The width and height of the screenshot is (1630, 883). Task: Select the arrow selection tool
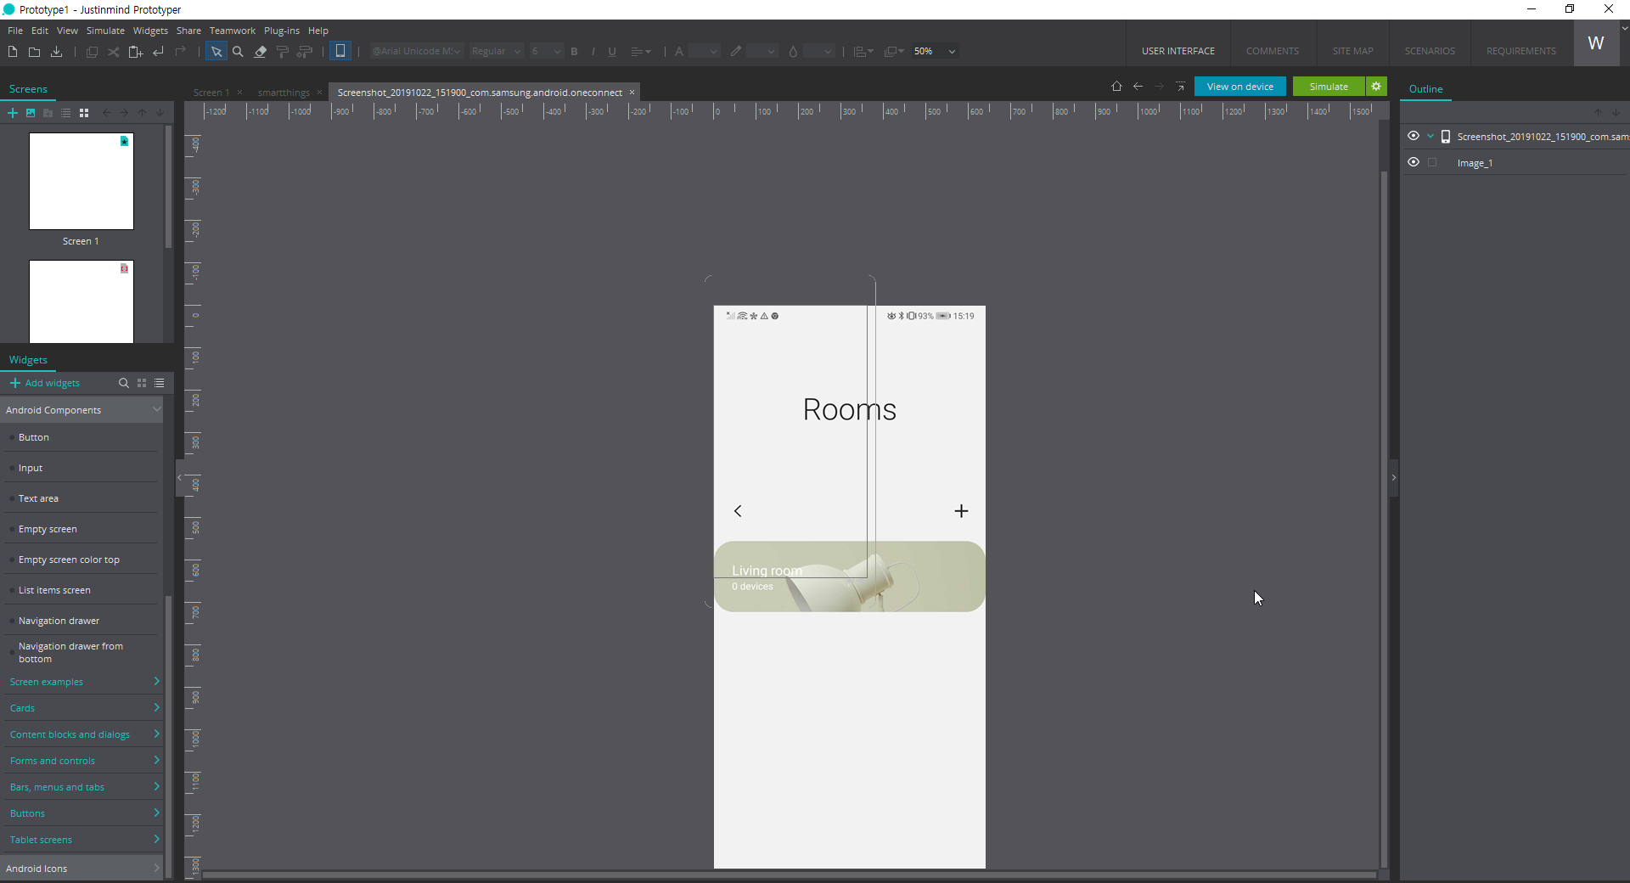pos(216,52)
